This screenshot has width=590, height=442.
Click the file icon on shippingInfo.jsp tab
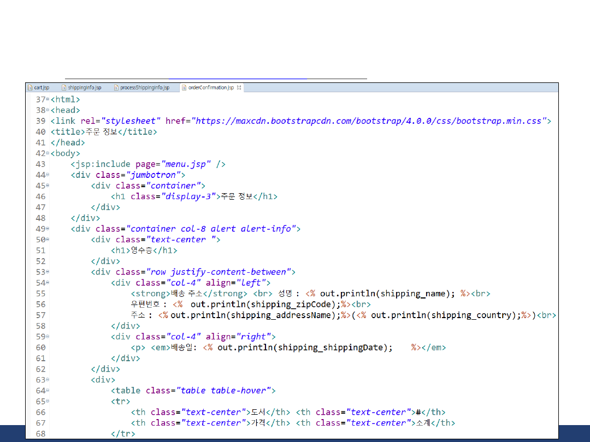[64, 88]
